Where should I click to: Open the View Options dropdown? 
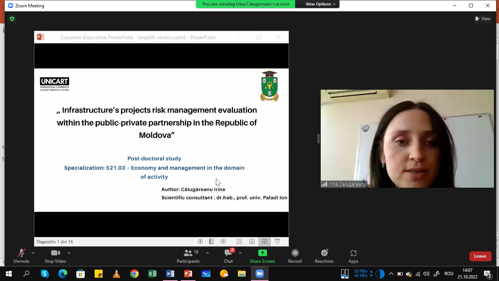pos(318,4)
